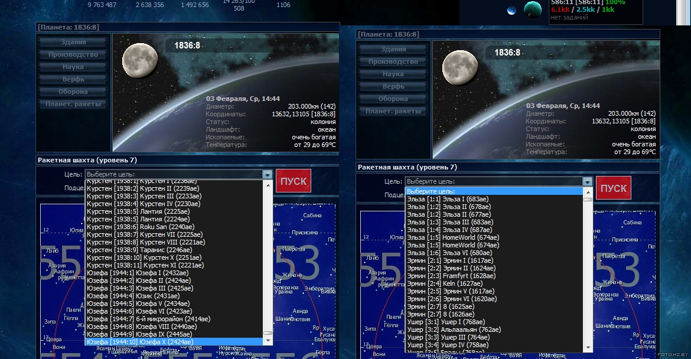Select 'Эльза [1:4] Эльза IV (687ae)' target
Screen dimensions: 691x359
(x=494, y=230)
